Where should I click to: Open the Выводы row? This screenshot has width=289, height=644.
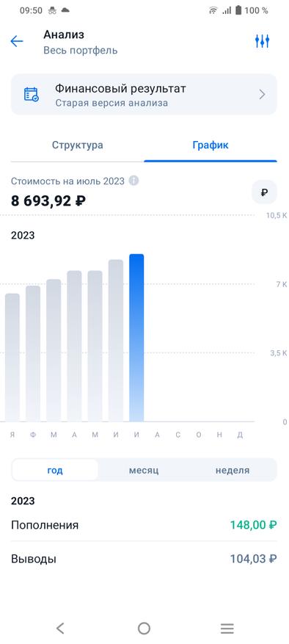(x=144, y=559)
